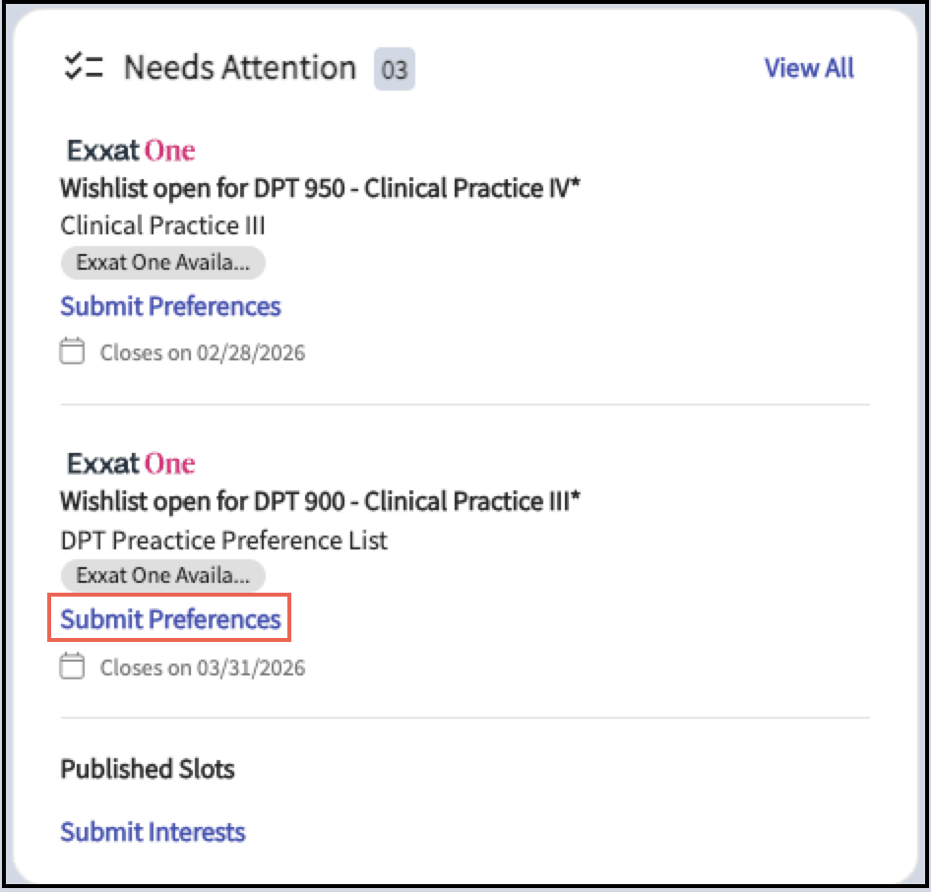
Task: Click the 03 count badge
Action: coord(394,70)
